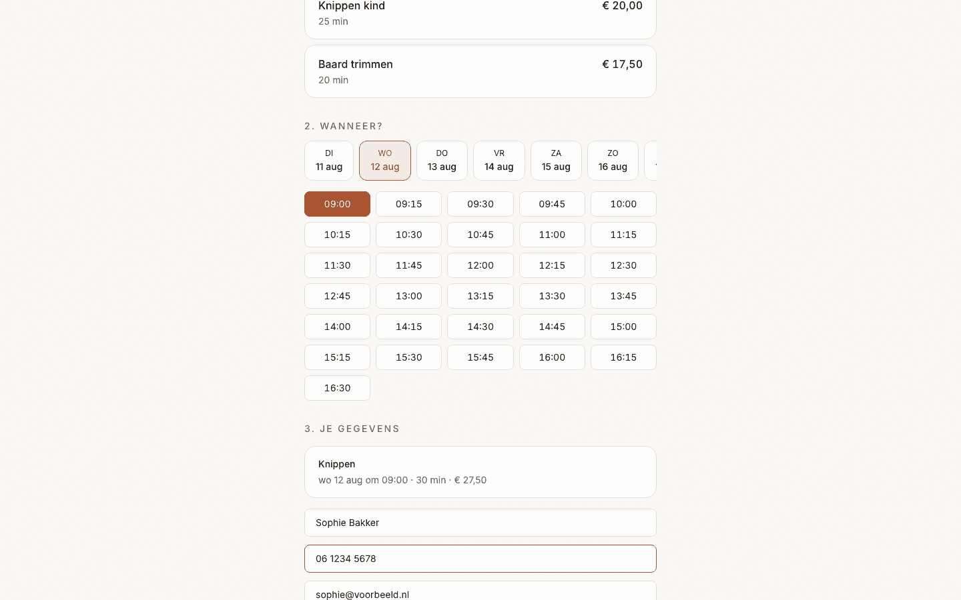Screen dimensions: 961x600
Task: Choose the 11:45 time slot
Action: pos(408,265)
